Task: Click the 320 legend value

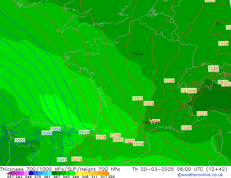Action: coord(111,177)
